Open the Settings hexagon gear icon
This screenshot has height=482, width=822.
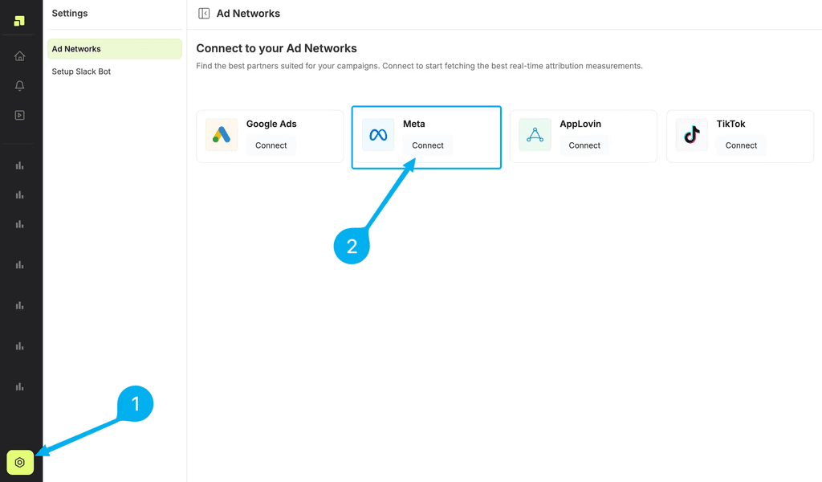tap(20, 463)
